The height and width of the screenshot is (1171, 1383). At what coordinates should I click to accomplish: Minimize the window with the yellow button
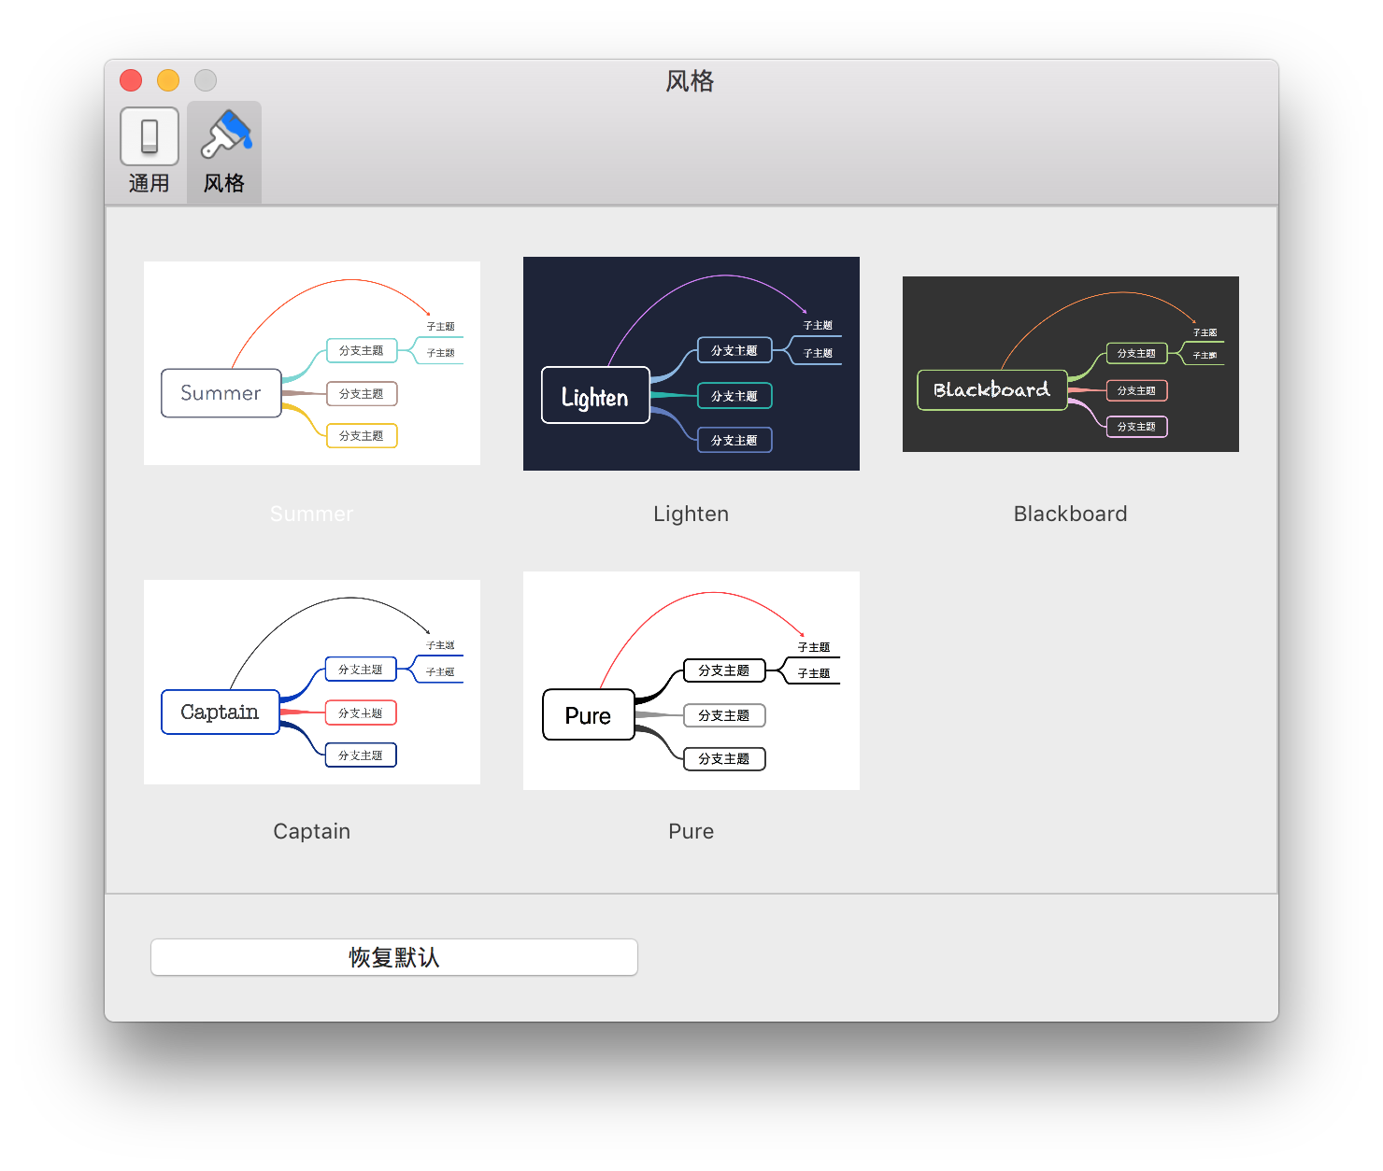click(168, 80)
